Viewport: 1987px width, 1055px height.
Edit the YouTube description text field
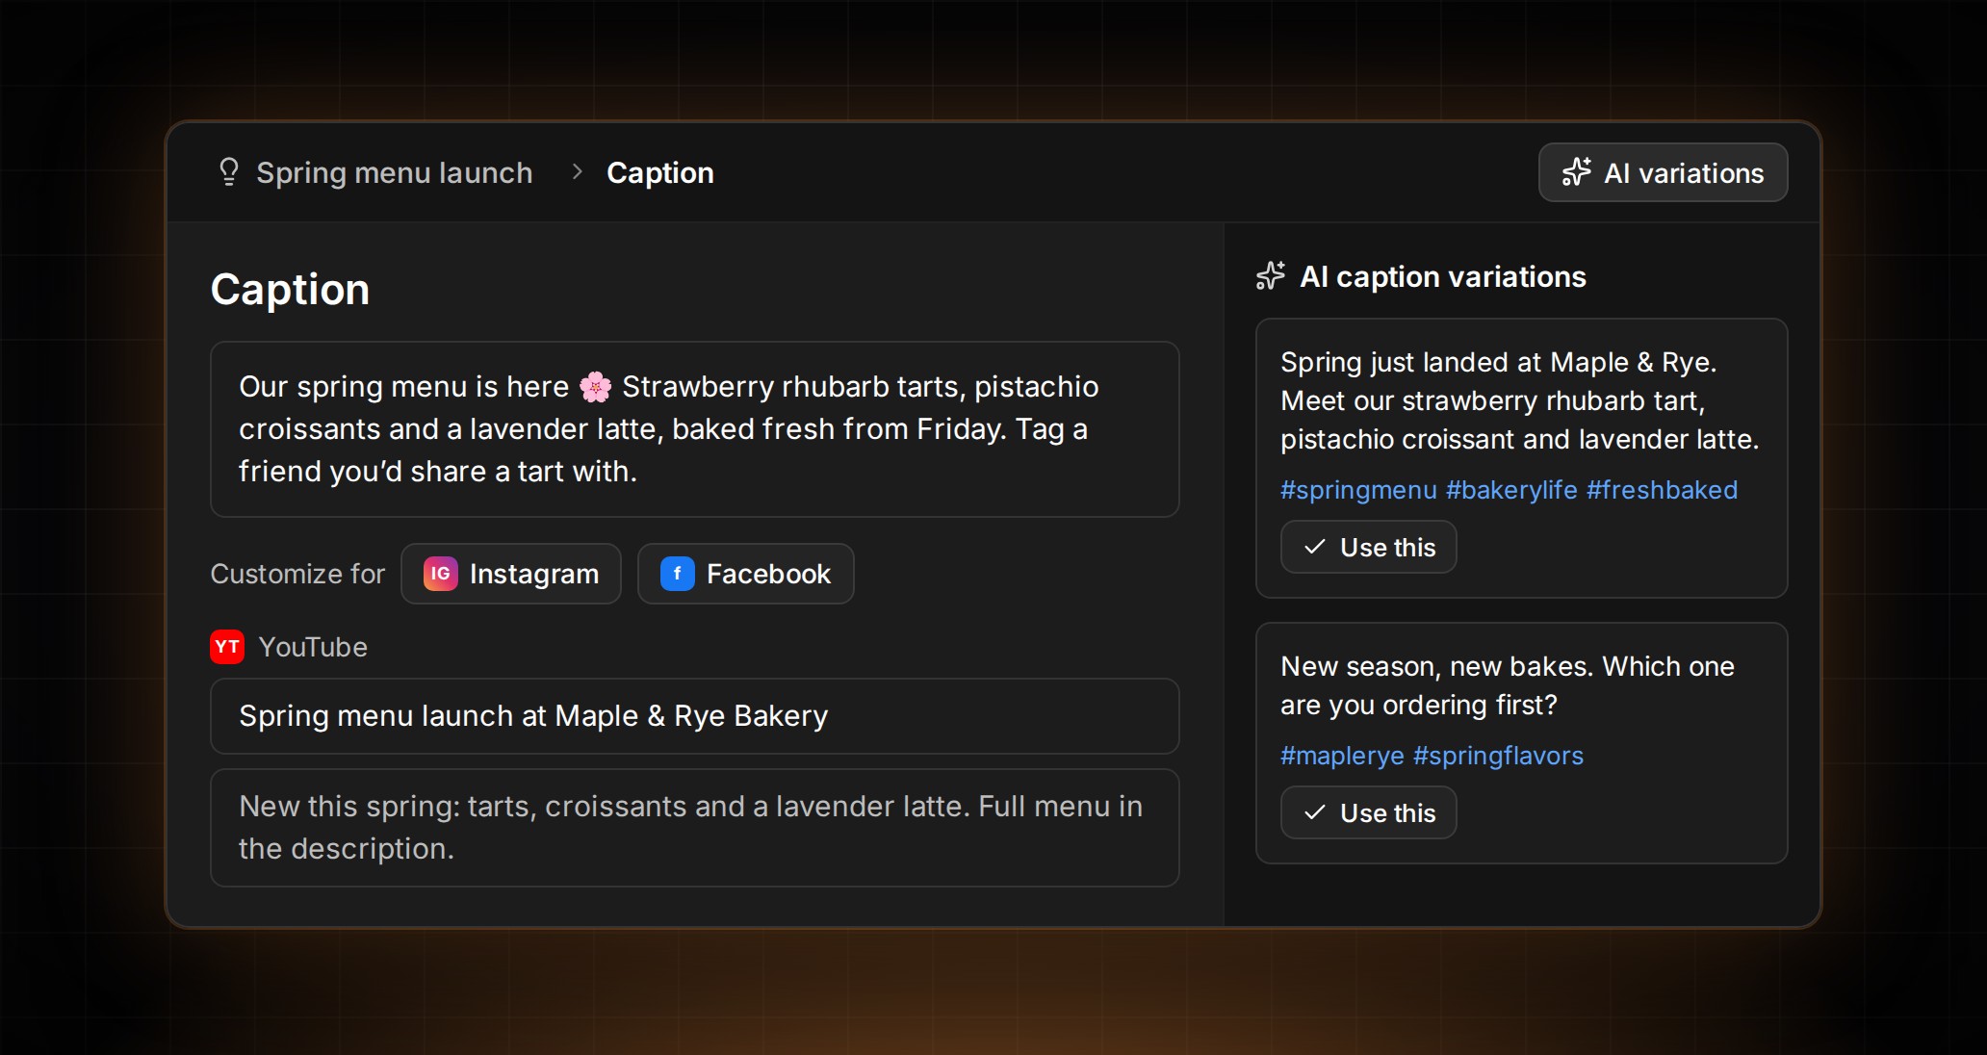tap(694, 828)
